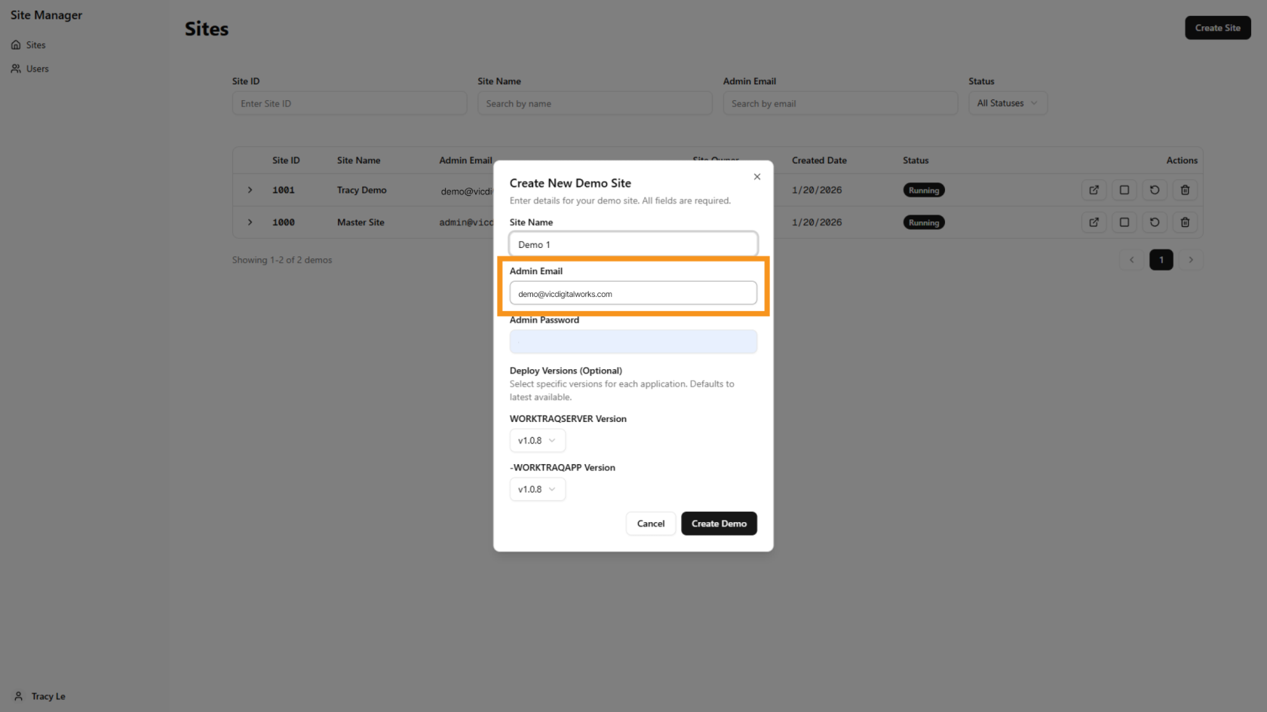
Task: Click the Site Name input field
Action: click(633, 244)
